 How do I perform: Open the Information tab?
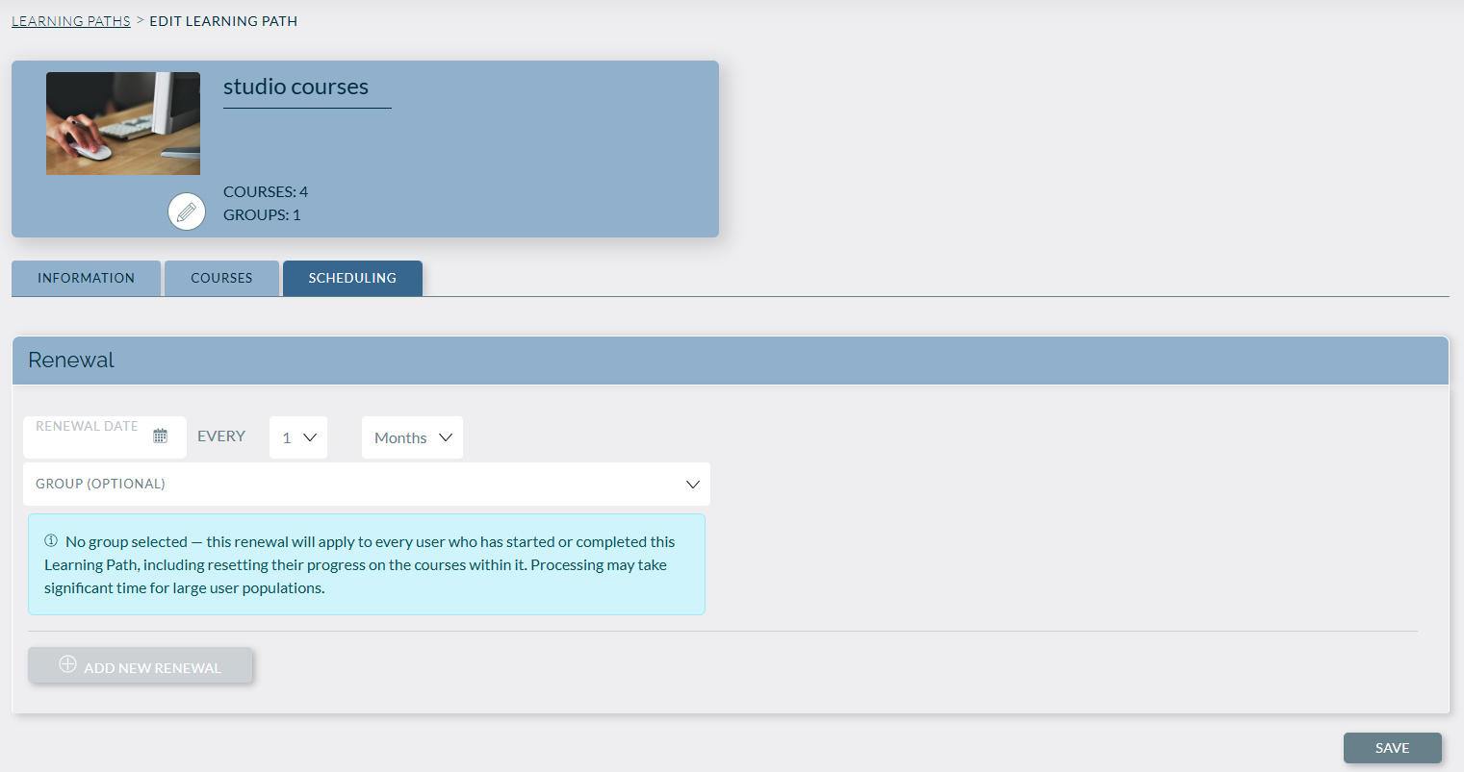(86, 278)
